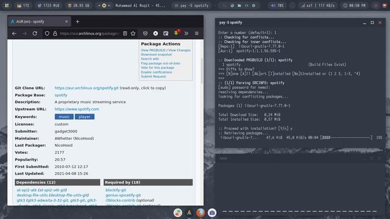Viewport: 390px width, 219px height.
Task: Open the at-spi2-atk dependency link
Action: [27, 190]
